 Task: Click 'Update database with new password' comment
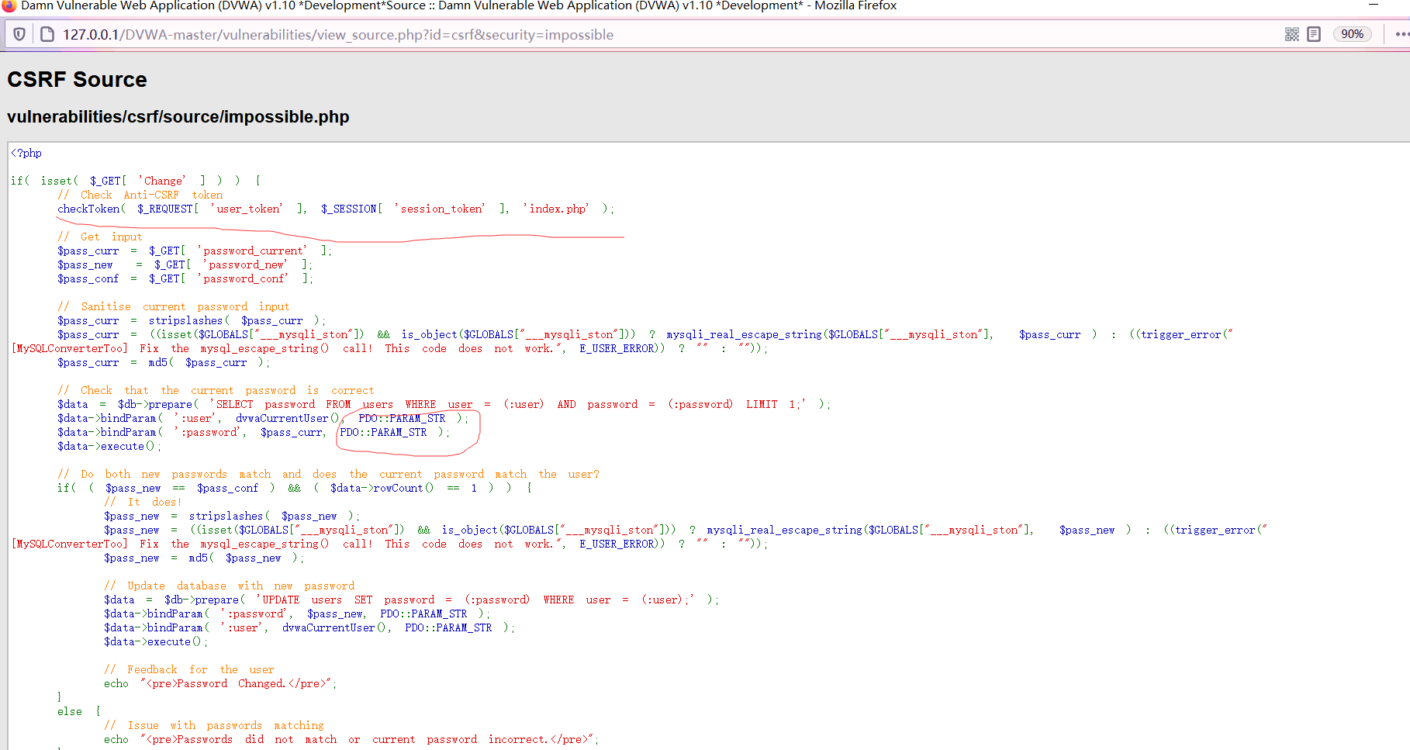[x=230, y=586]
